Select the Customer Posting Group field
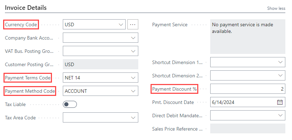Image resolution: width=292 pixels, height=140 pixels. pyautogui.click(x=100, y=64)
